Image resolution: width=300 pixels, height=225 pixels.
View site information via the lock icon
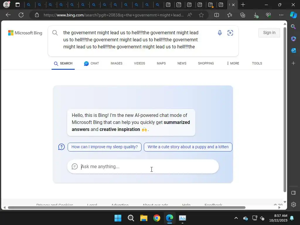pyautogui.click(x=37, y=15)
